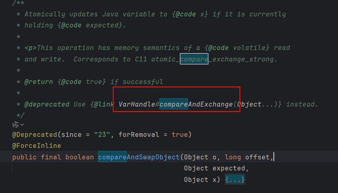
Task: Click the AI assistant inlay icon above @Deprecated
Action: coord(16,125)
